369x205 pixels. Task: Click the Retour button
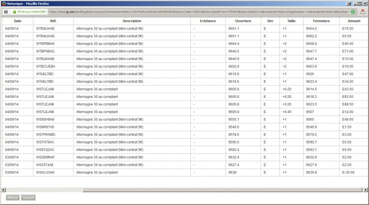tap(13, 198)
